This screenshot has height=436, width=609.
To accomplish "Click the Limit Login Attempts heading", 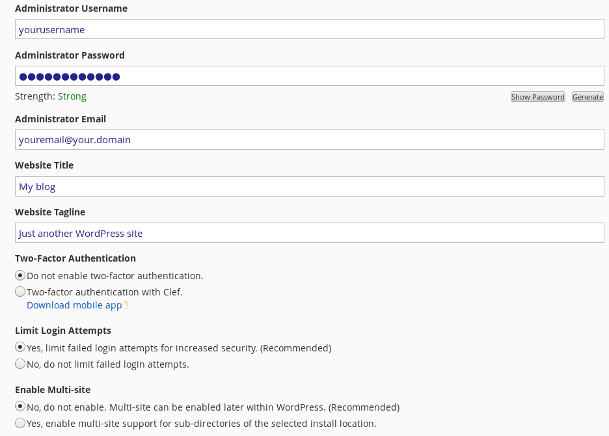I will (x=63, y=331).
